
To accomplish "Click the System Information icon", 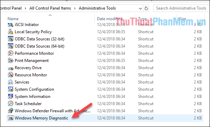I will [10, 97].
